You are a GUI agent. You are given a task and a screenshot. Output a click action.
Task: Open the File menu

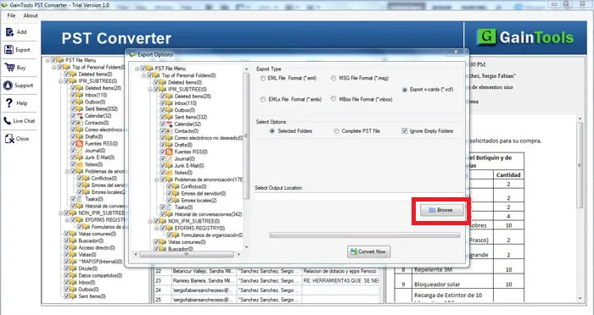11,15
